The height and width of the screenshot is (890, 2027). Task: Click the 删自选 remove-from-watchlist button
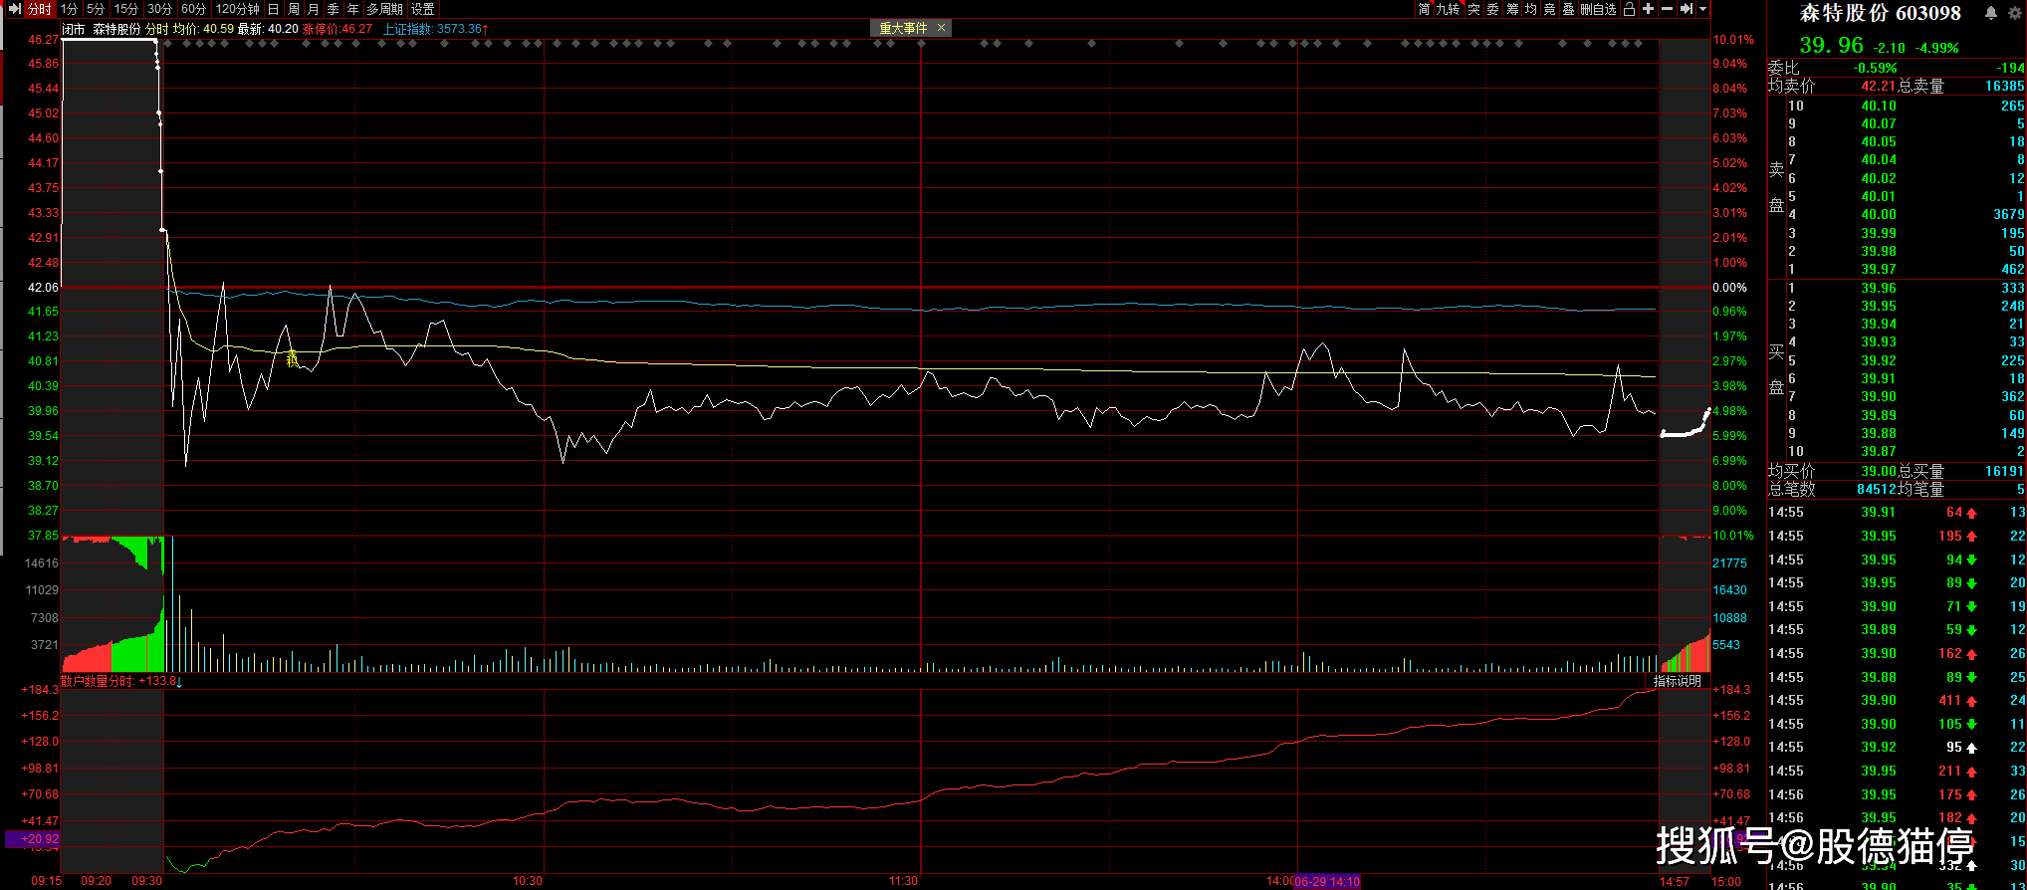click(x=1598, y=9)
